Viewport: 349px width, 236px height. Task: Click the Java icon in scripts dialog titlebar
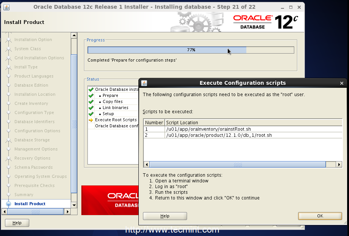tap(144, 83)
